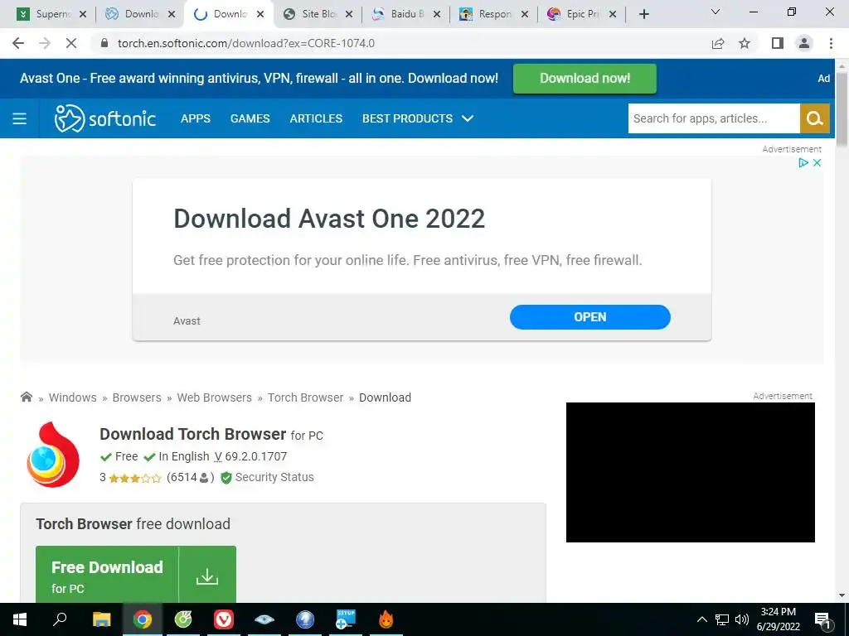Screen dimensions: 849x636
Task: Open taskbar search
Action: coord(60,619)
